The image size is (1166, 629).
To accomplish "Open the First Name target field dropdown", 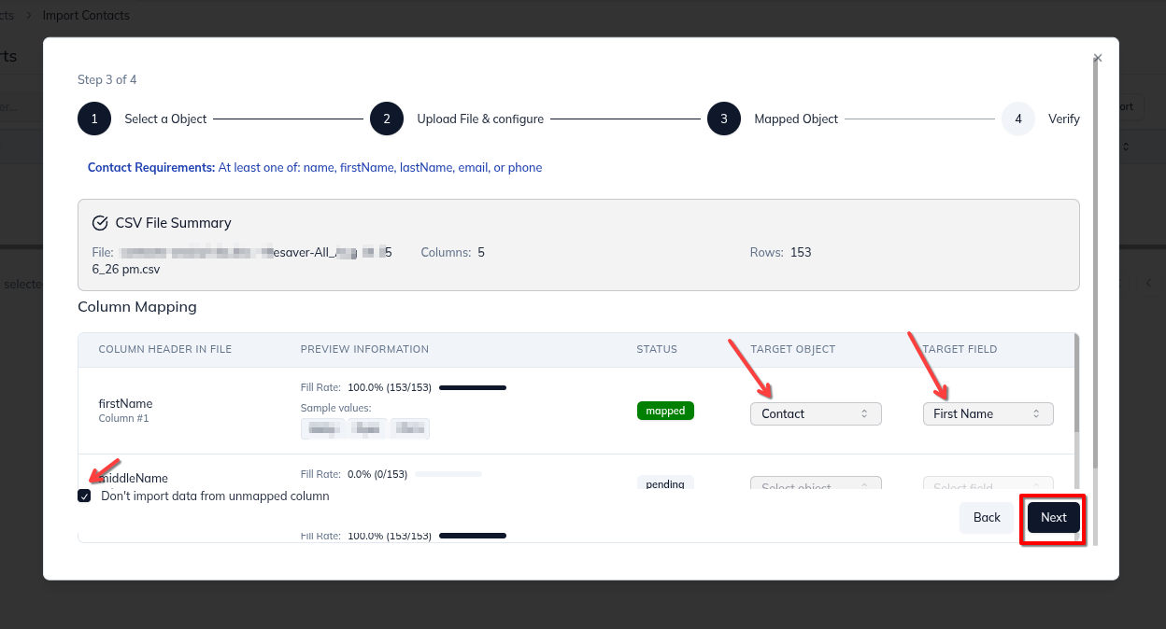I will tap(988, 413).
